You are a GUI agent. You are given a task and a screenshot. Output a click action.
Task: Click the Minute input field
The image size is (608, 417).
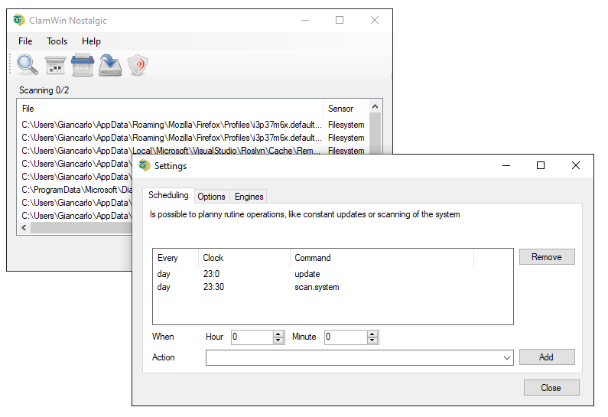pos(346,337)
